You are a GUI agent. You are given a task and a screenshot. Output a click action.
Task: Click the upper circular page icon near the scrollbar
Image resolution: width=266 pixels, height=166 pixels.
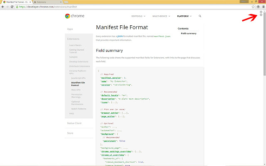(x=261, y=12)
